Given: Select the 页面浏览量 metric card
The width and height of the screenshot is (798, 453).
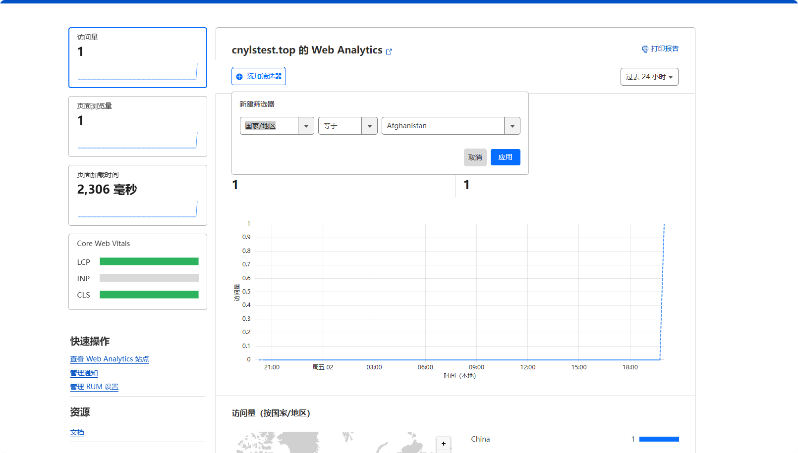Looking at the screenshot, I should [x=138, y=126].
